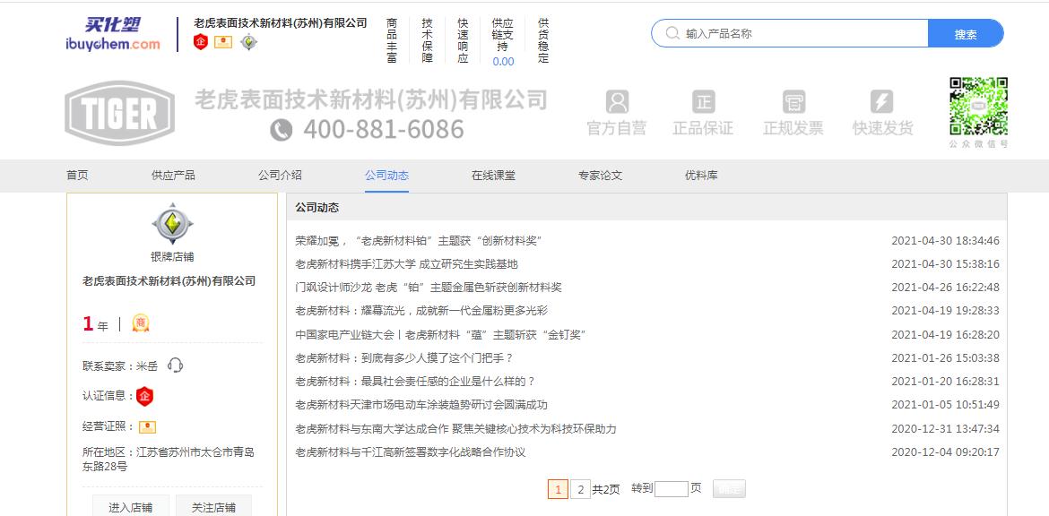
Task: Click the large 银牌店铺 medal icon
Action: 173,224
